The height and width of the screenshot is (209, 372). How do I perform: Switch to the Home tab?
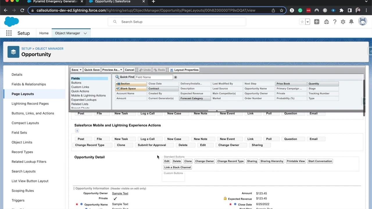[44, 33]
